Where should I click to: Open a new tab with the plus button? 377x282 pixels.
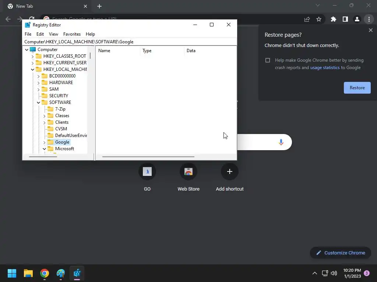(x=99, y=6)
